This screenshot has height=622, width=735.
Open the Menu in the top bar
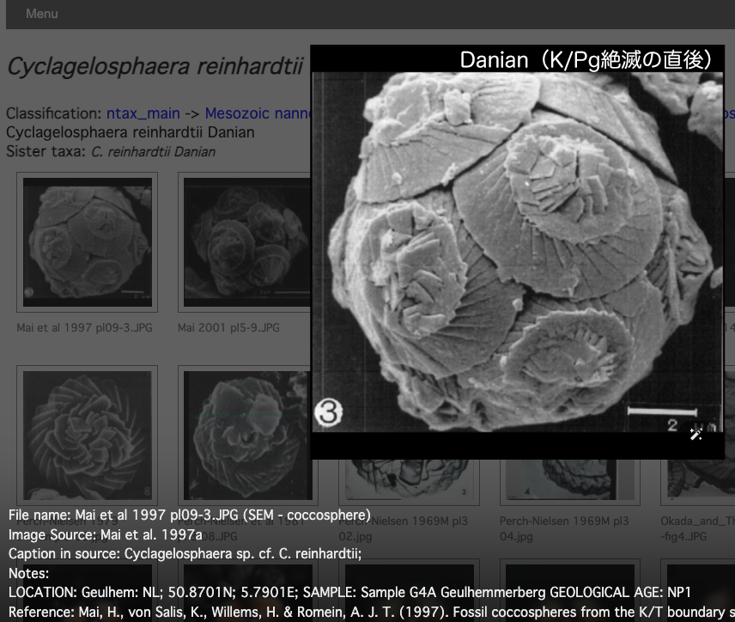pos(42,14)
